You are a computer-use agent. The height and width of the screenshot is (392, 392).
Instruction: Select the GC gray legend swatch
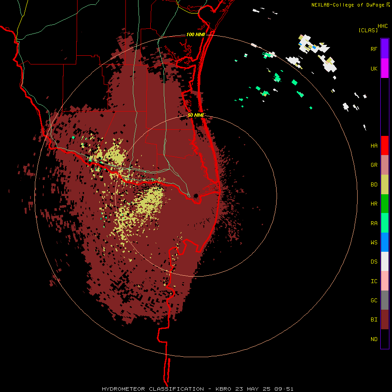pos(385,300)
